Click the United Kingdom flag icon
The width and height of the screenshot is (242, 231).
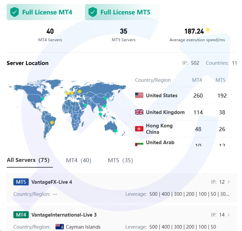pos(139,112)
